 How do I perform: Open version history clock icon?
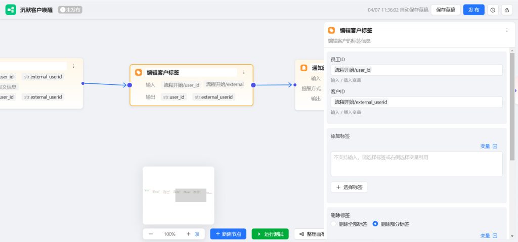tap(493, 10)
